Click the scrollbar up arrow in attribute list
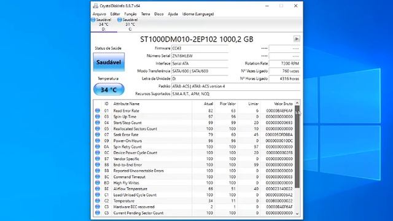 tap(297, 103)
